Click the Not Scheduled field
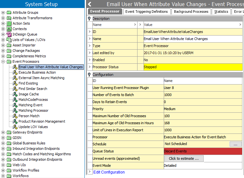Screen dimensions: 244x178 click(197, 144)
